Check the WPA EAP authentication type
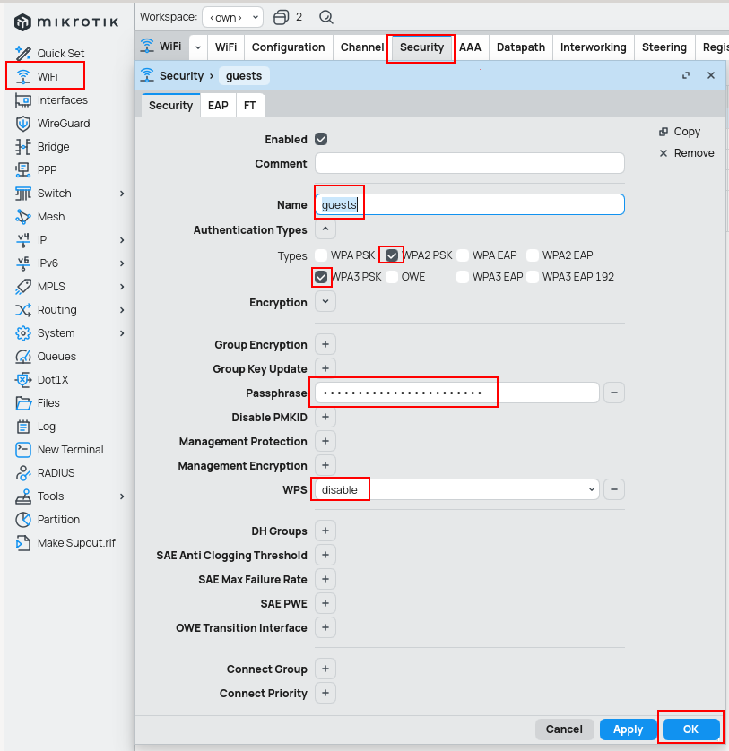This screenshot has height=751, width=729. coord(463,255)
